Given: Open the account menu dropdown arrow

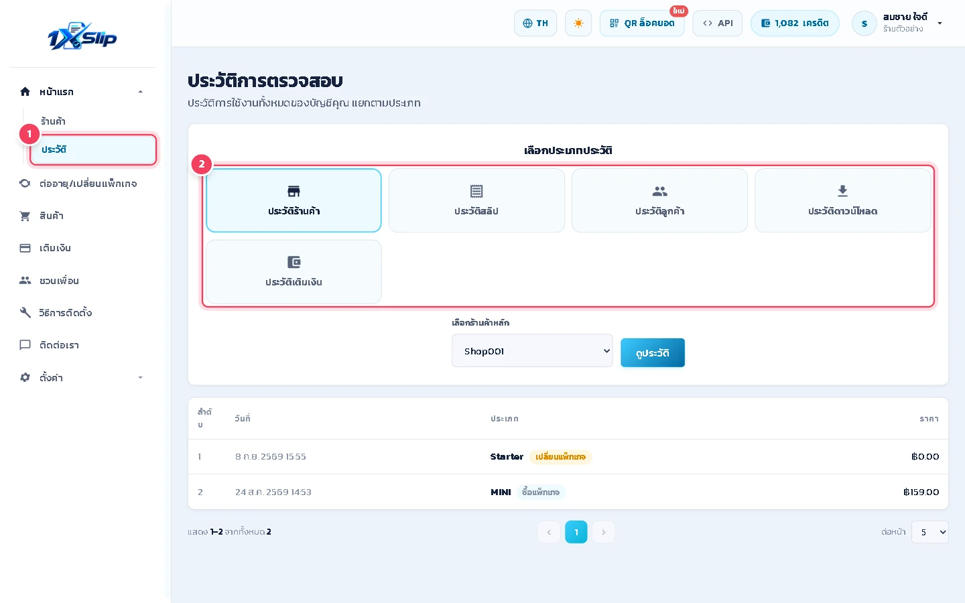Looking at the screenshot, I should click(940, 23).
